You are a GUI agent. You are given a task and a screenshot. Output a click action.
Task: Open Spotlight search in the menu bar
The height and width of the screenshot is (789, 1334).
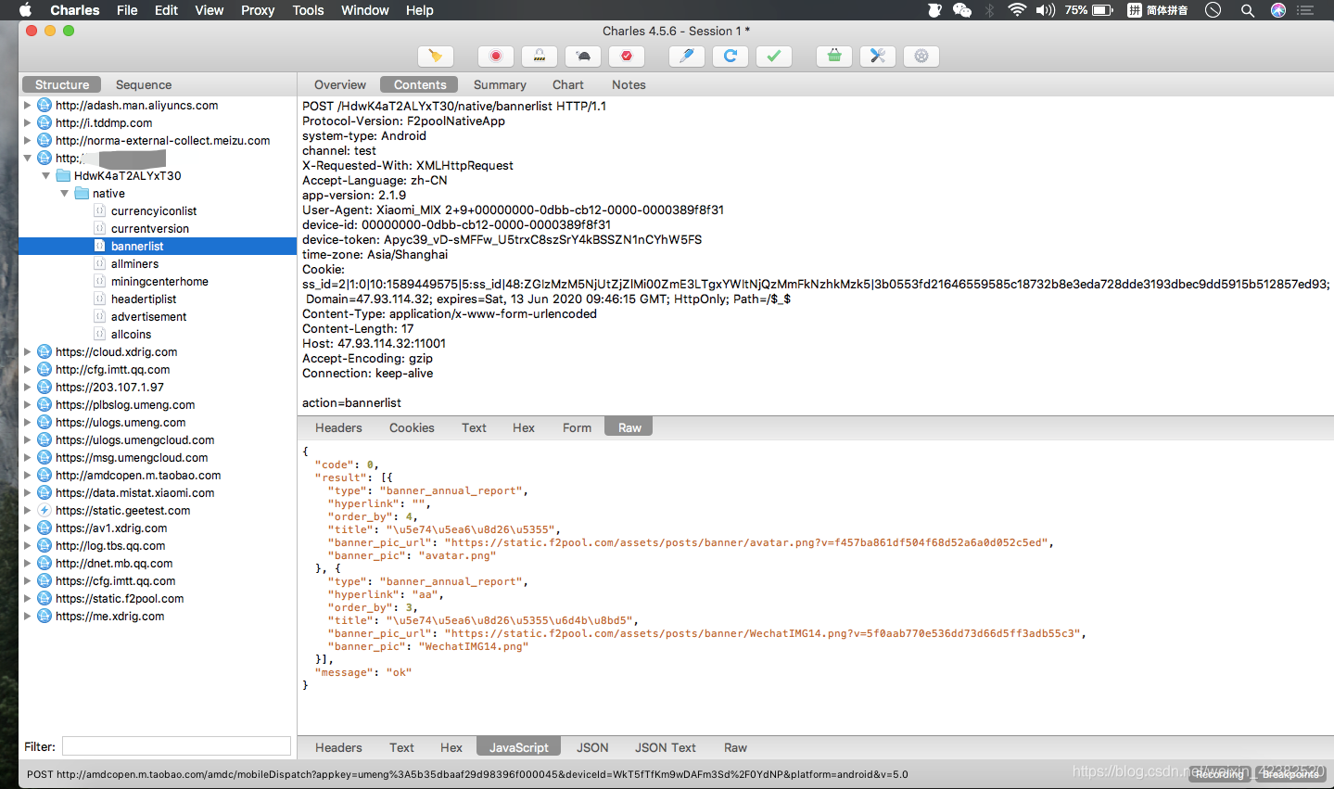[1248, 10]
